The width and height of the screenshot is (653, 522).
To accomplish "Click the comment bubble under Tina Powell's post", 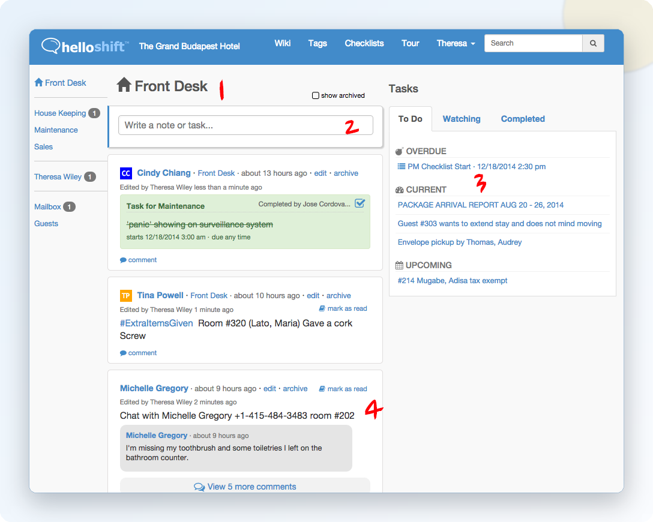I will [123, 353].
